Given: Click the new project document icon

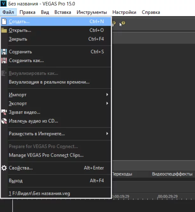Looking at the screenshot, I should tap(4, 22).
